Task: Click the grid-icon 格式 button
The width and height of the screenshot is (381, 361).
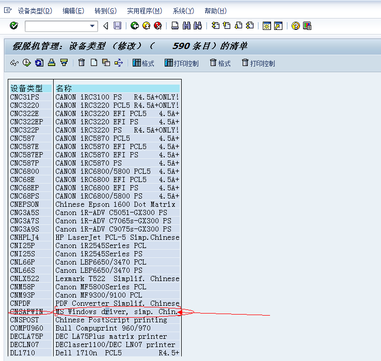Action: (x=144, y=63)
